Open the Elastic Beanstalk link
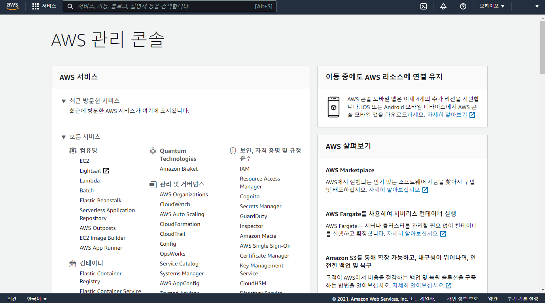This screenshot has width=545, height=303. [100, 200]
